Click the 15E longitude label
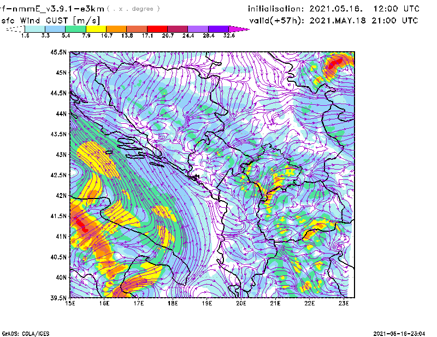The image size is (437, 337). tap(70, 303)
